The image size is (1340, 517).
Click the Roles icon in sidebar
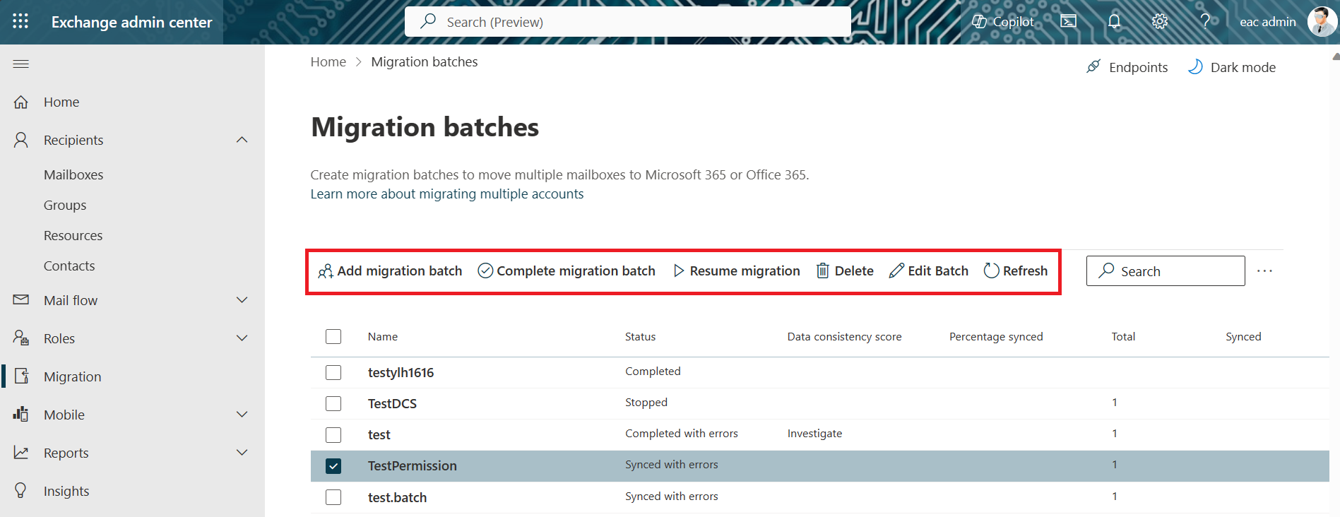[x=21, y=338]
